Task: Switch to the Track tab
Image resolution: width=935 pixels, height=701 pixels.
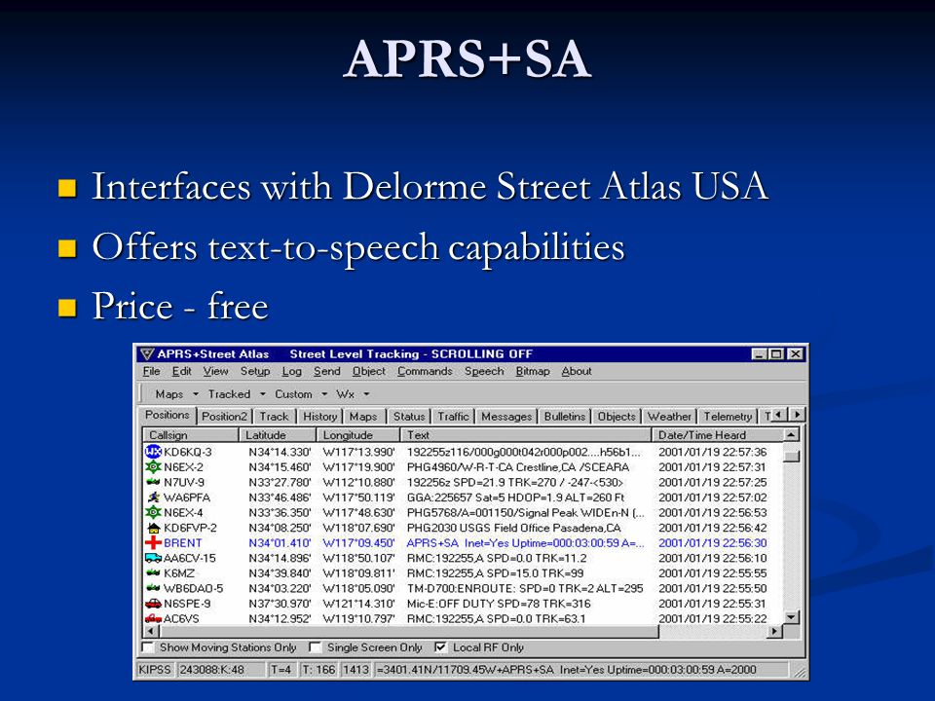Action: 274,417
